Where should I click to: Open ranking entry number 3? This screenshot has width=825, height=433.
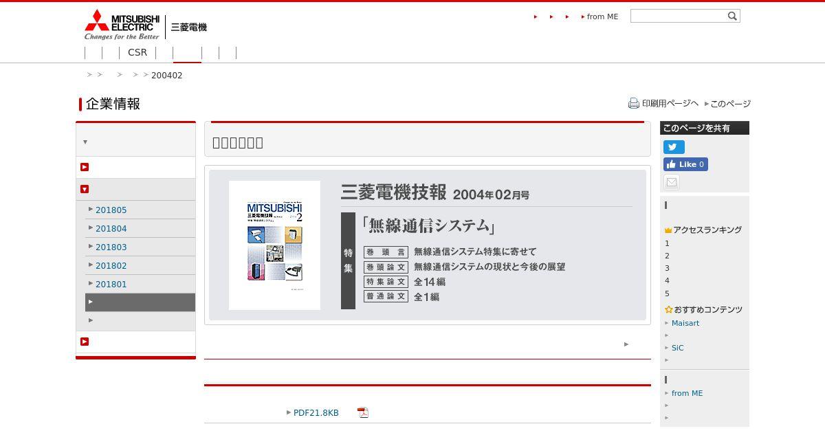point(667,268)
